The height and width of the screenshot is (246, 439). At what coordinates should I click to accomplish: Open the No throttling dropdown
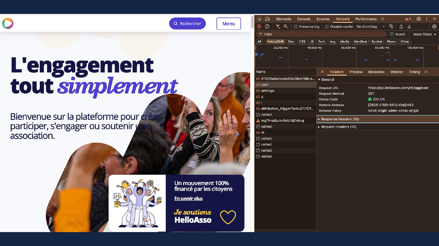pos(370,27)
